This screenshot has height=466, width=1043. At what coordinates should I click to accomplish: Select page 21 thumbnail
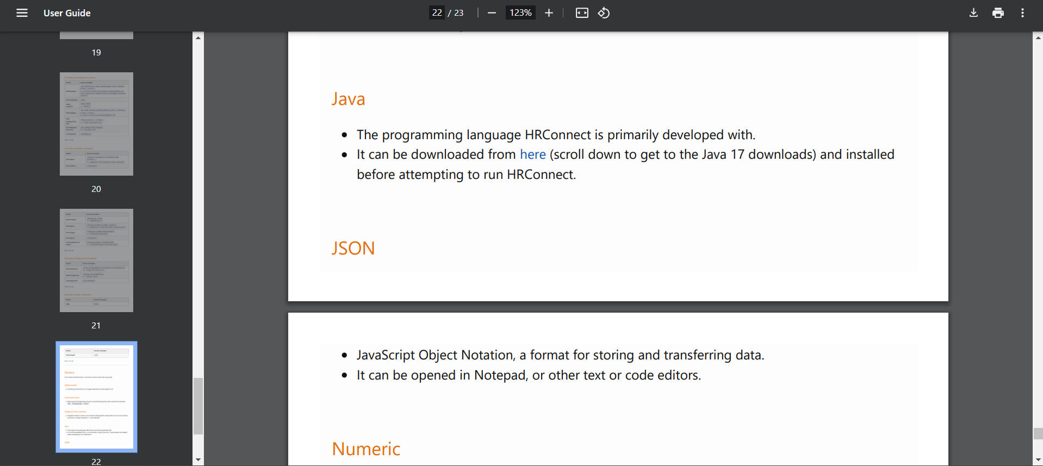click(96, 260)
